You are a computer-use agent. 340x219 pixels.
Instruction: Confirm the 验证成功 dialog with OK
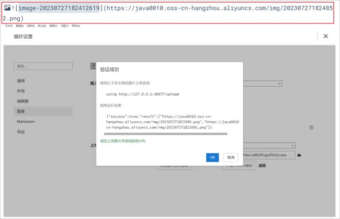[212, 157]
